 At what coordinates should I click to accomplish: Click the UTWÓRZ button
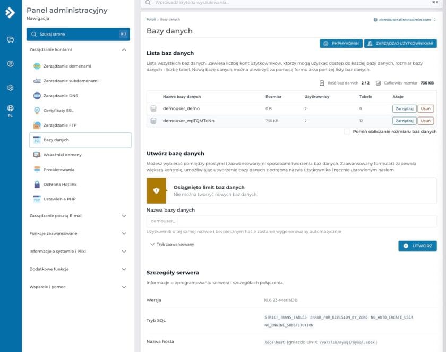pos(417,246)
